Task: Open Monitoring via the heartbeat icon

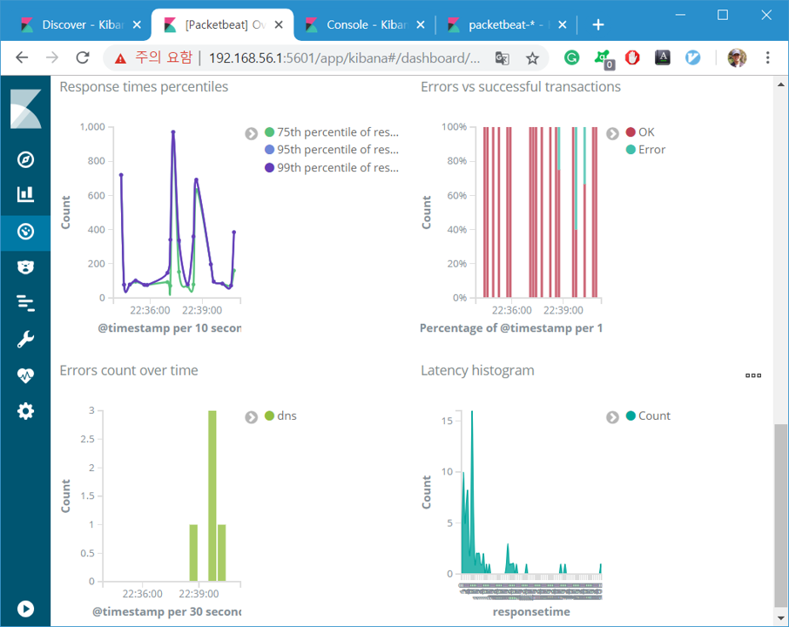Action: [x=25, y=375]
